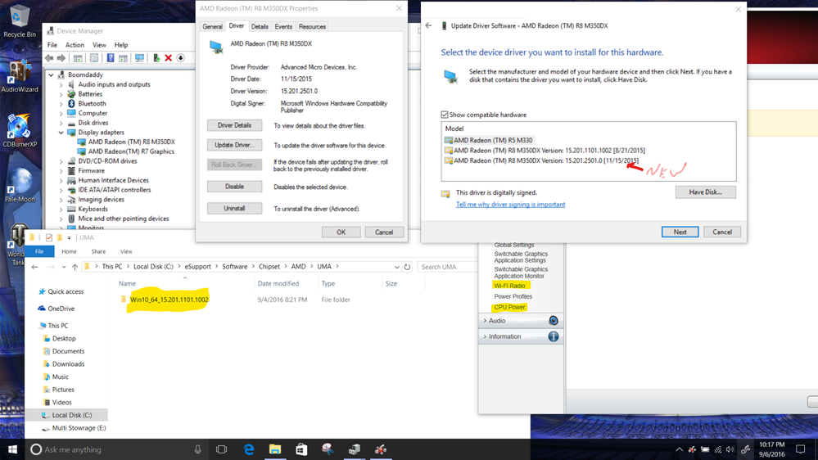Select Win10_64_15.201.1101.1002 folder
This screenshot has height=460, width=818.
[169, 300]
